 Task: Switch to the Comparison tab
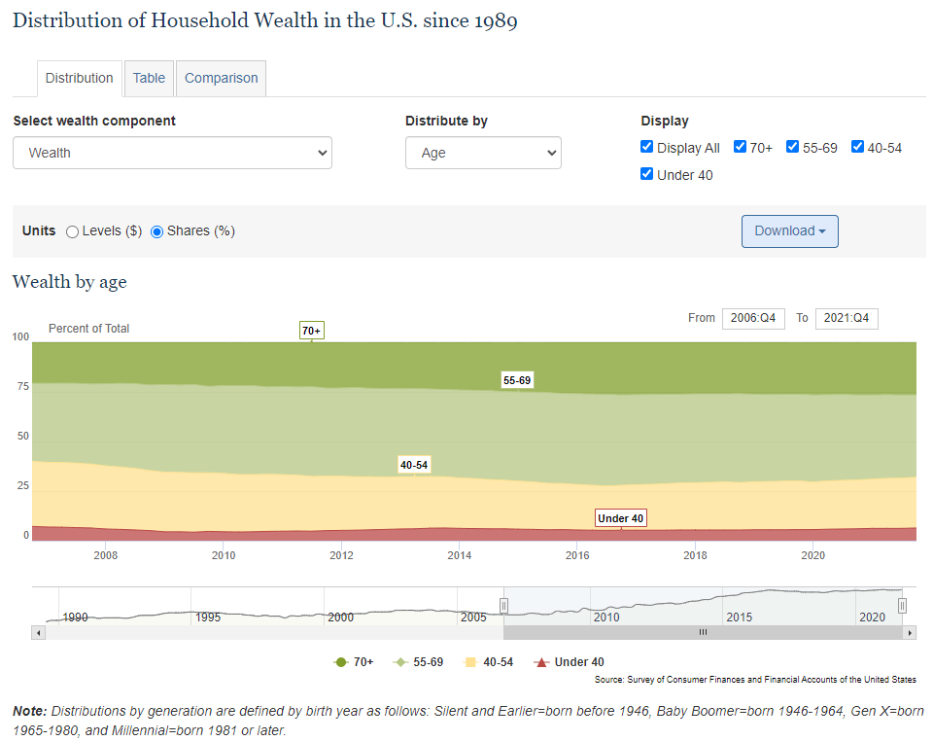[x=222, y=78]
